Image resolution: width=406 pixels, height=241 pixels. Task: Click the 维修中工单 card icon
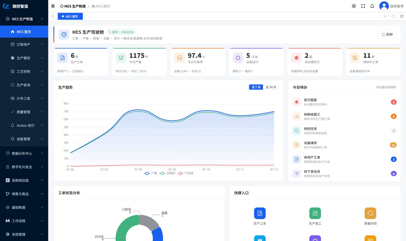tap(355, 58)
